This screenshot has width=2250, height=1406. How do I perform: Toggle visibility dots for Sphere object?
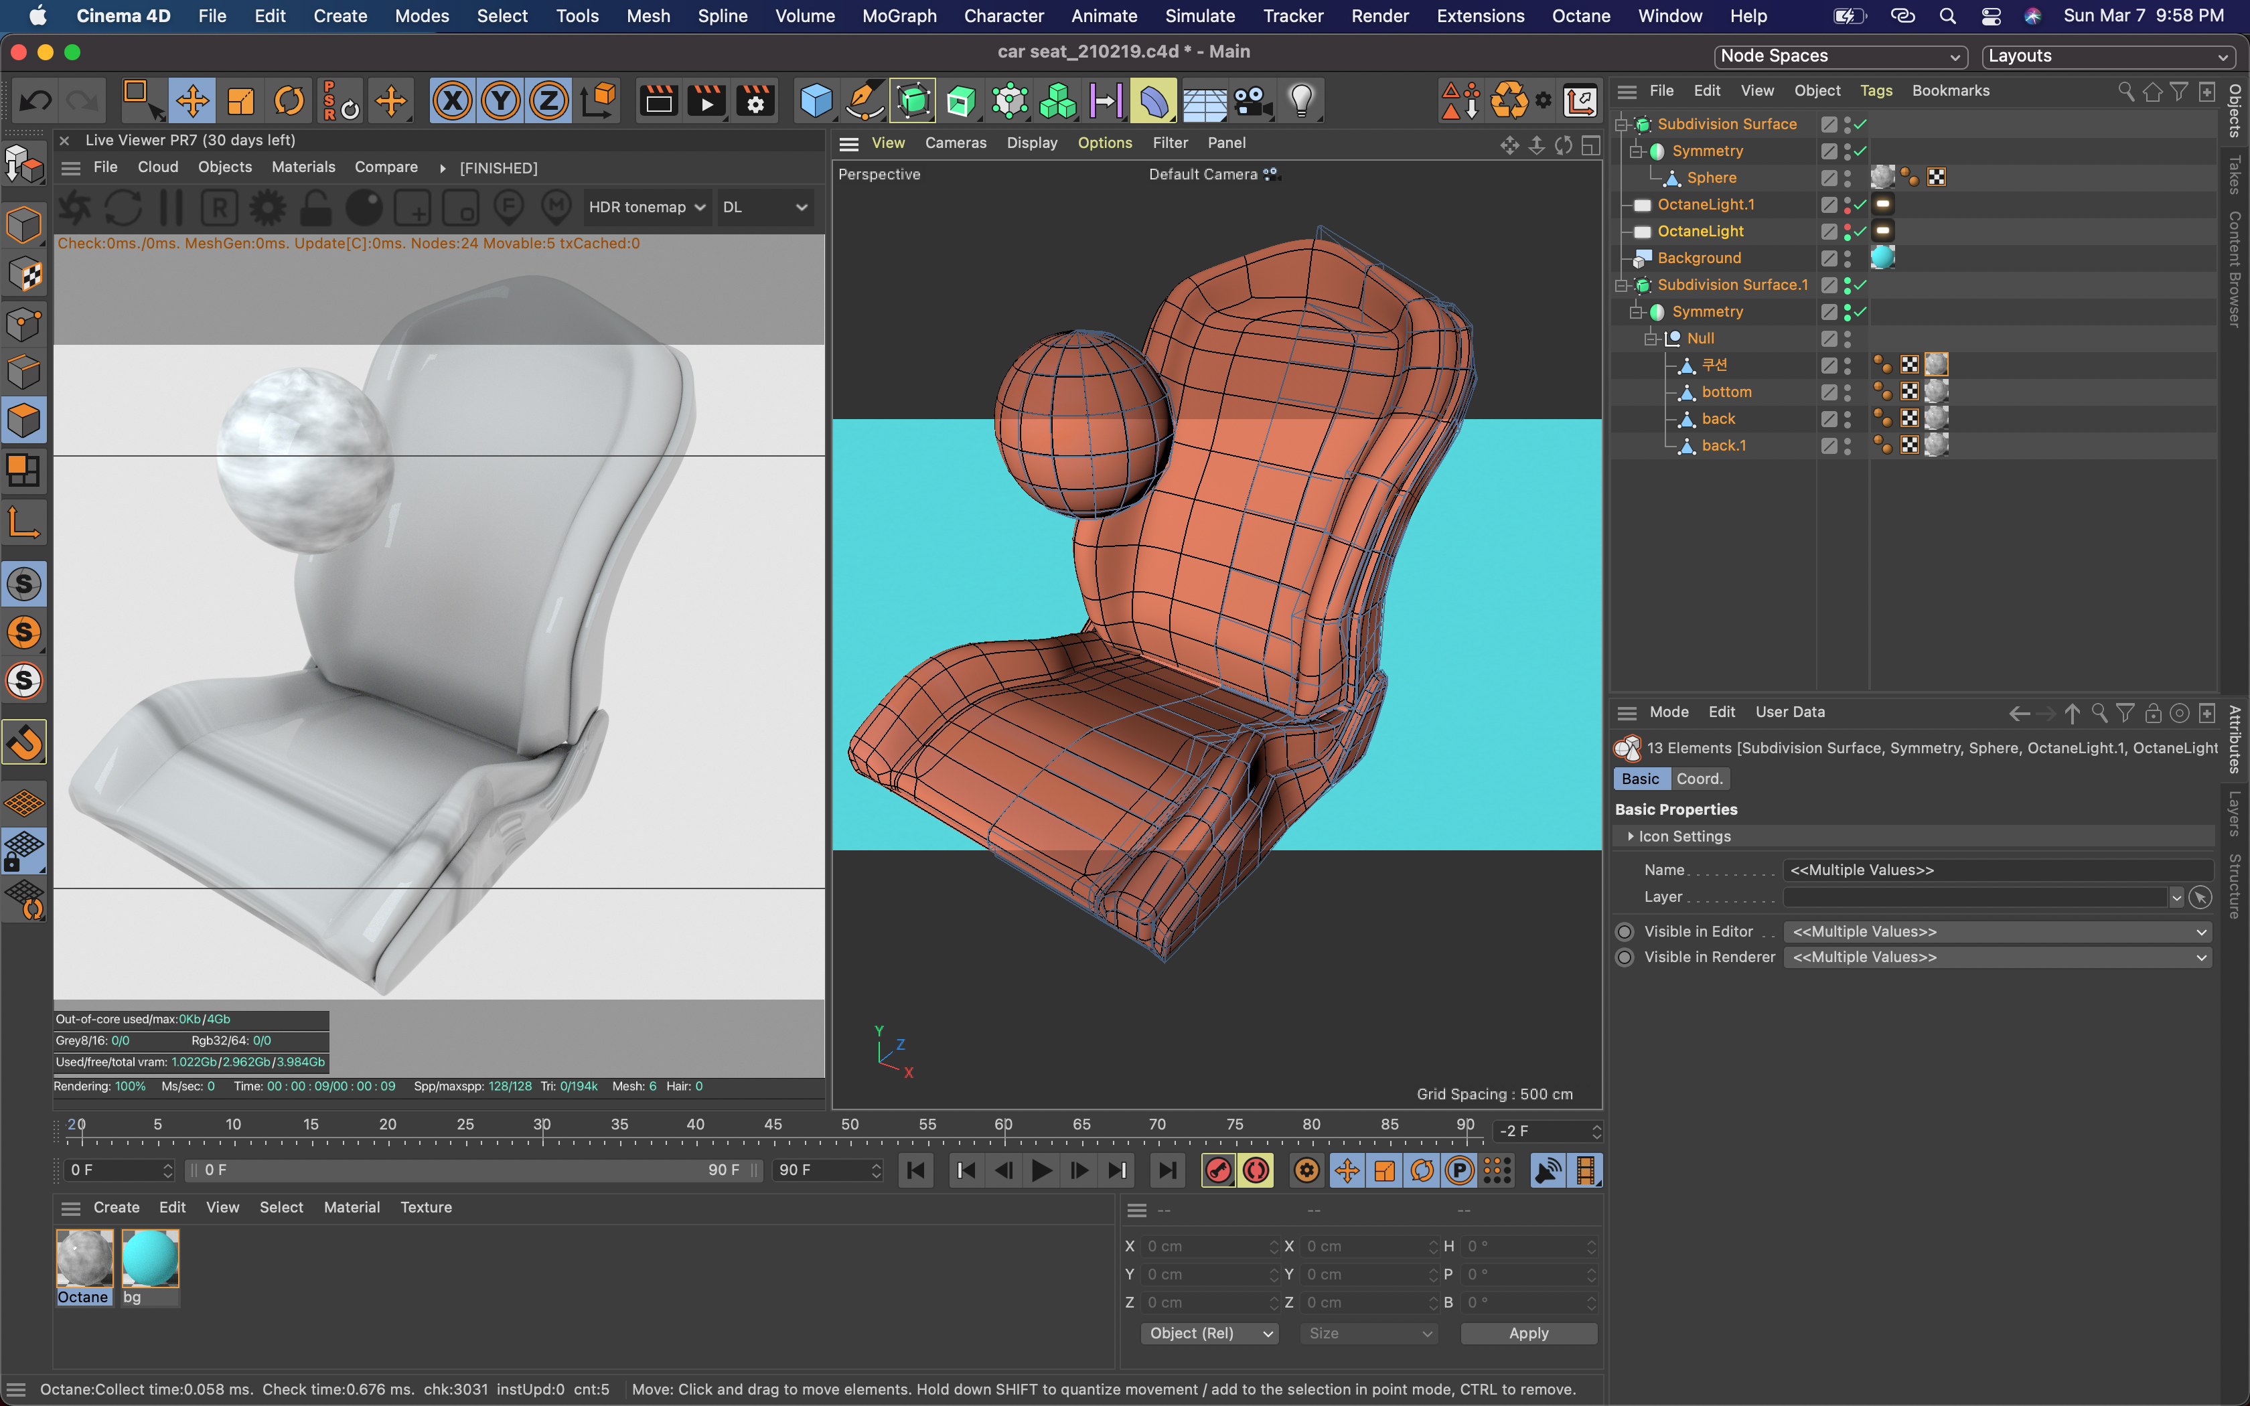point(1848,177)
